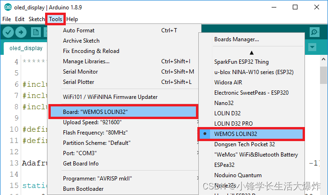The image size is (328, 195).
Task: Expand Partition Scheme: "Default" submenu
Action: [123, 143]
